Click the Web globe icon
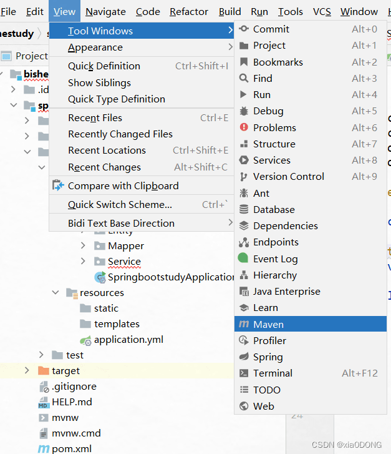The image size is (391, 454). tap(243, 406)
